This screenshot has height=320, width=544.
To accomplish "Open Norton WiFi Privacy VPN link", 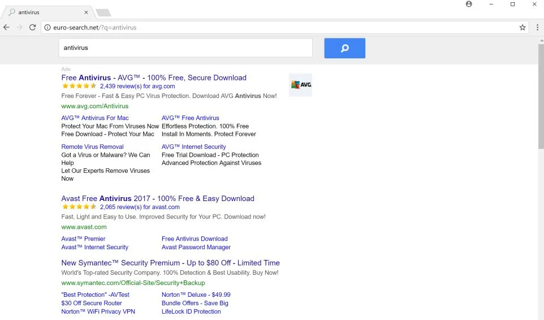I will 98,312.
